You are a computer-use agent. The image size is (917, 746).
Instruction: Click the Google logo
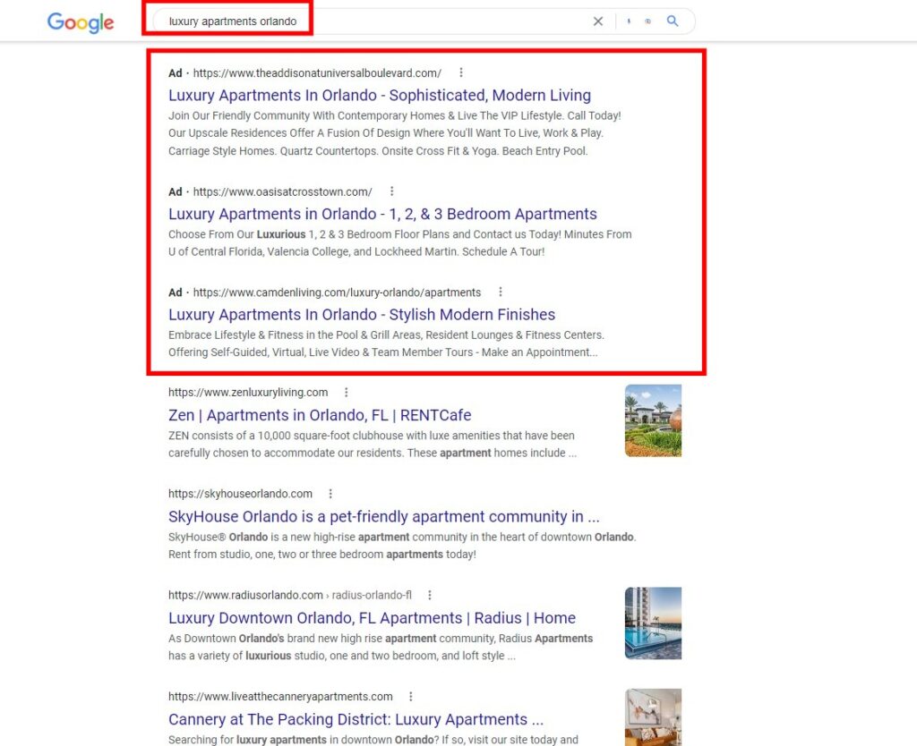(80, 23)
